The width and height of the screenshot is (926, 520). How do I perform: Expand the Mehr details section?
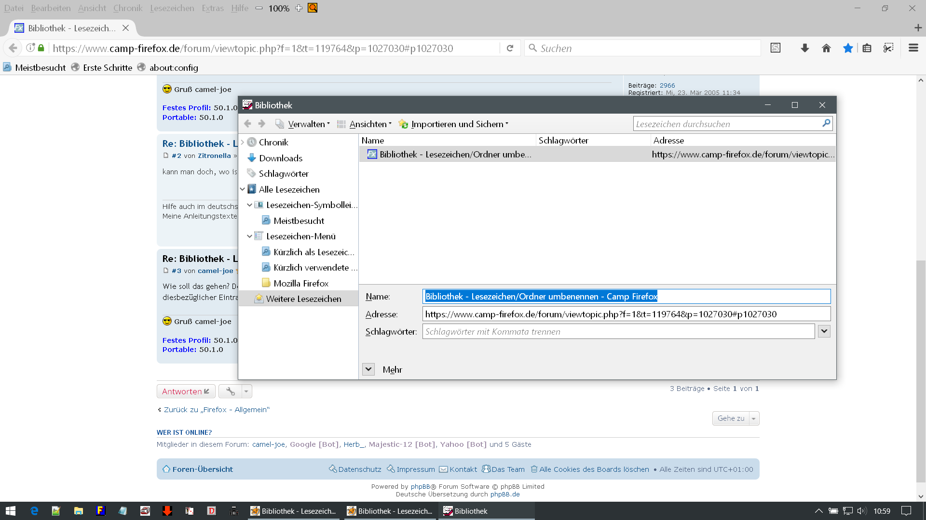[x=368, y=369]
